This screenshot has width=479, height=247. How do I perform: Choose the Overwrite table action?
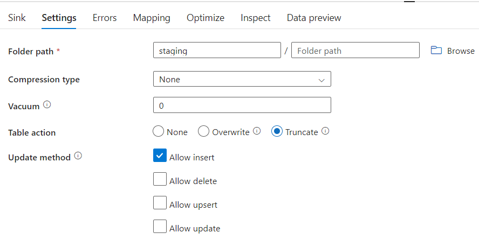[203, 131]
